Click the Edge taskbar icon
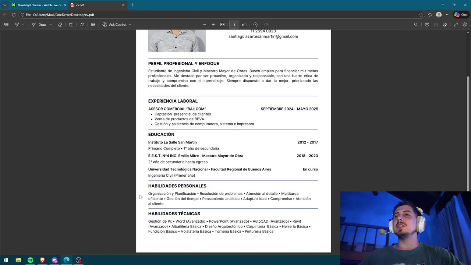The height and width of the screenshot is (265, 471). [67, 260]
